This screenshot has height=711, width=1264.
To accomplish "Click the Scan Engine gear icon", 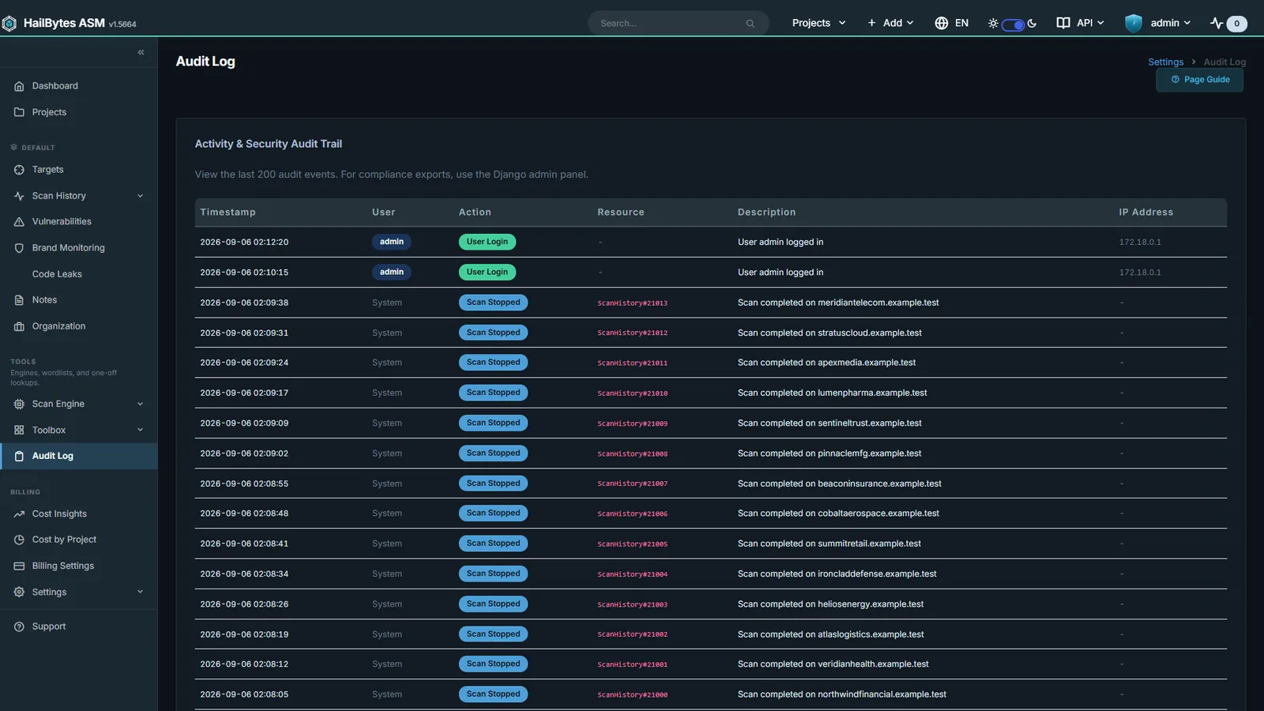I will point(19,404).
